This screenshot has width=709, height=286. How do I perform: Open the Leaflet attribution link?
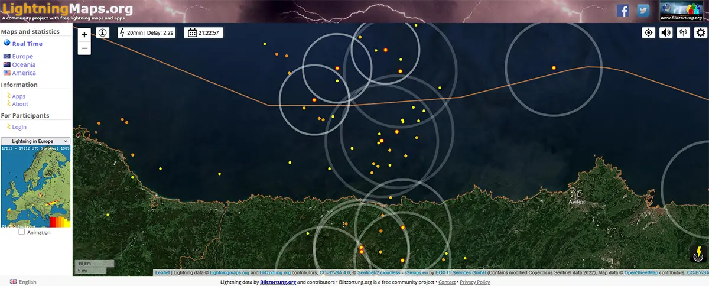[x=162, y=273]
